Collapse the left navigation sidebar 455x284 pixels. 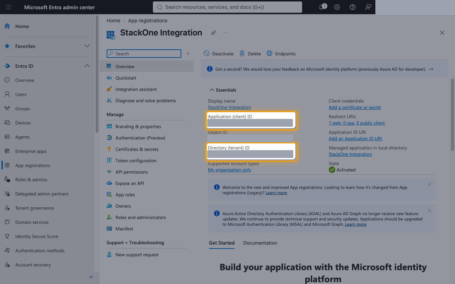91,277
